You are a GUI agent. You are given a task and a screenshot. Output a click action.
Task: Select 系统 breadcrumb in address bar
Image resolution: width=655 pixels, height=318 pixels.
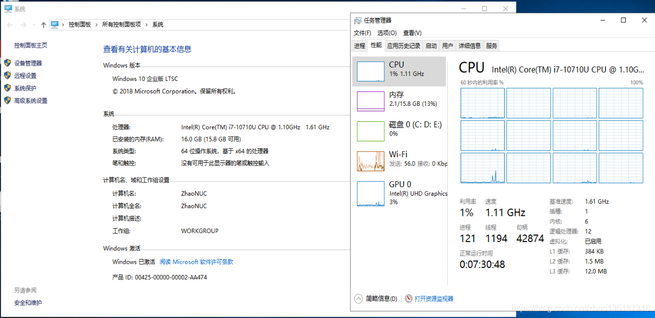pos(158,24)
